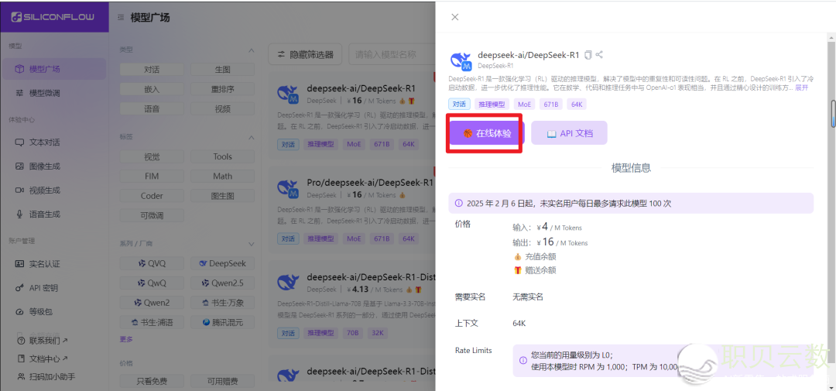Open the API 文档 button
Screen dimensions: 836x391
569,133
